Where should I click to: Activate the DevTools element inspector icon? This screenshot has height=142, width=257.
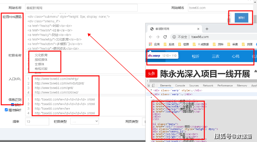[x=149, y=85]
